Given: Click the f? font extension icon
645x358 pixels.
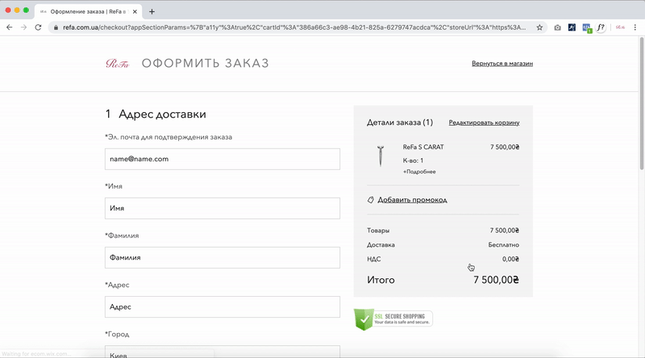Looking at the screenshot, I should click(601, 27).
